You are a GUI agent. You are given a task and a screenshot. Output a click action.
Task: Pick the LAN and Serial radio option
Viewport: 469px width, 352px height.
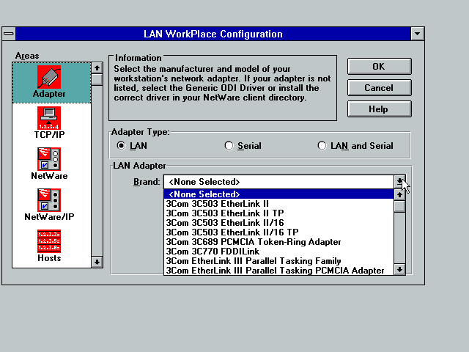322,146
